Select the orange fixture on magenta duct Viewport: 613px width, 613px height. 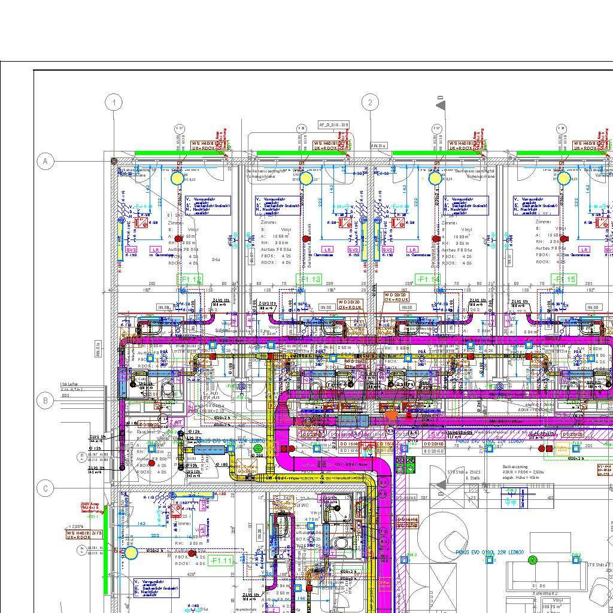(391, 414)
